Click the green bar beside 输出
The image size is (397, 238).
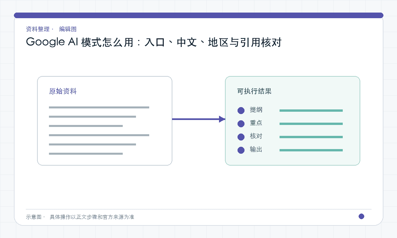coord(311,150)
